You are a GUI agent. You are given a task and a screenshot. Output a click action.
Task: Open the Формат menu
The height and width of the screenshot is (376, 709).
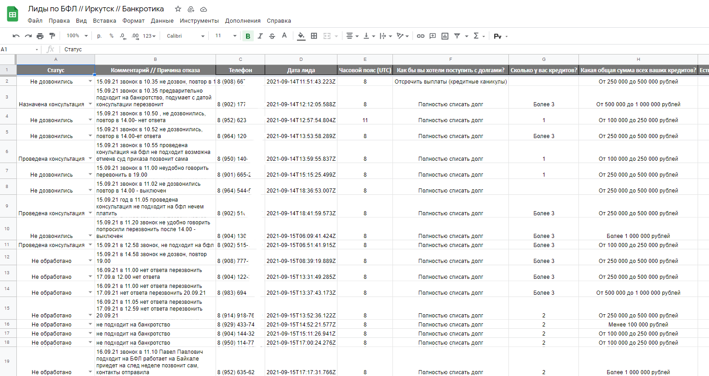pyautogui.click(x=133, y=21)
